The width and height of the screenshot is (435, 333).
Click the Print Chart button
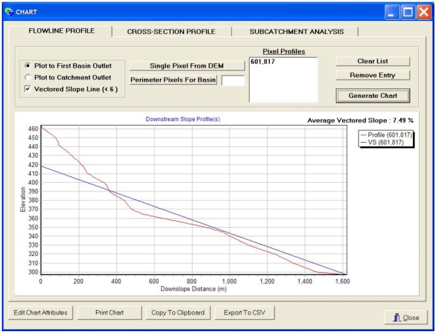click(110, 313)
